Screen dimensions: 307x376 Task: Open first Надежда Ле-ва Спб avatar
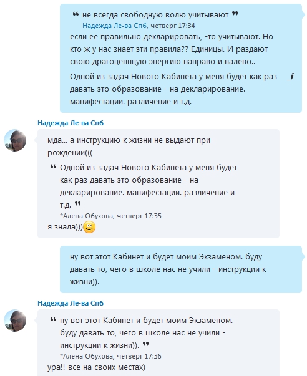15,140
